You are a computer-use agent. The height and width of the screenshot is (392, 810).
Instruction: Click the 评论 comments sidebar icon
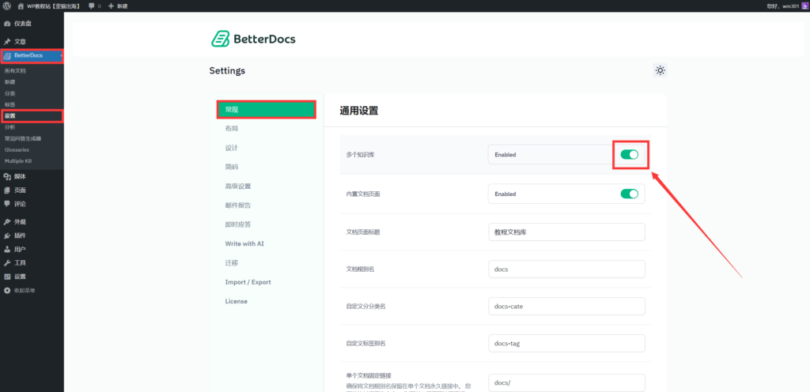point(7,204)
